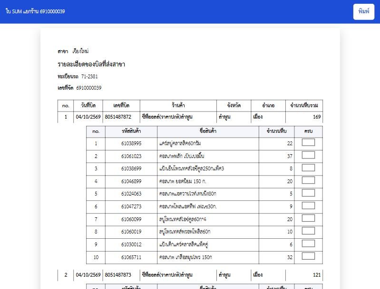Screen dimensions: 380x289
Task: Tick the ครบ box for item 61046899
Action: click(x=308, y=180)
